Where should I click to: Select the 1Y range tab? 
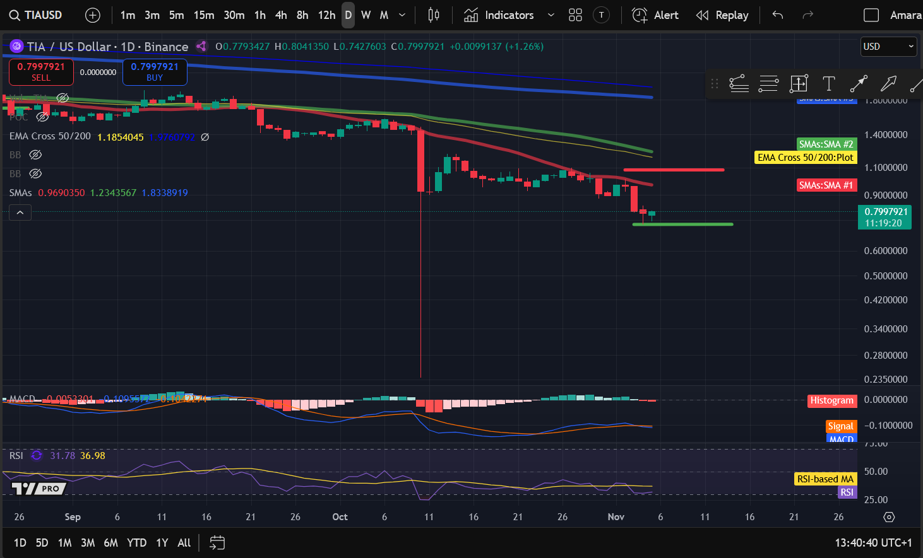click(162, 542)
